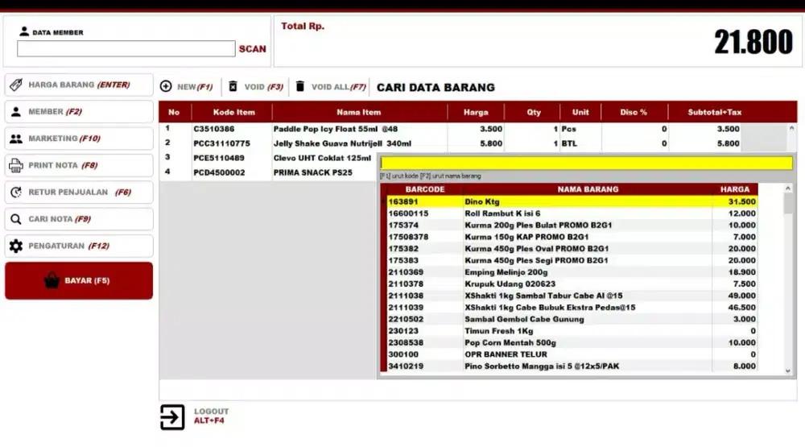The image size is (805, 447).
Task: Select Pino Sorbetto Mangga isi 5
Action: pos(572,366)
